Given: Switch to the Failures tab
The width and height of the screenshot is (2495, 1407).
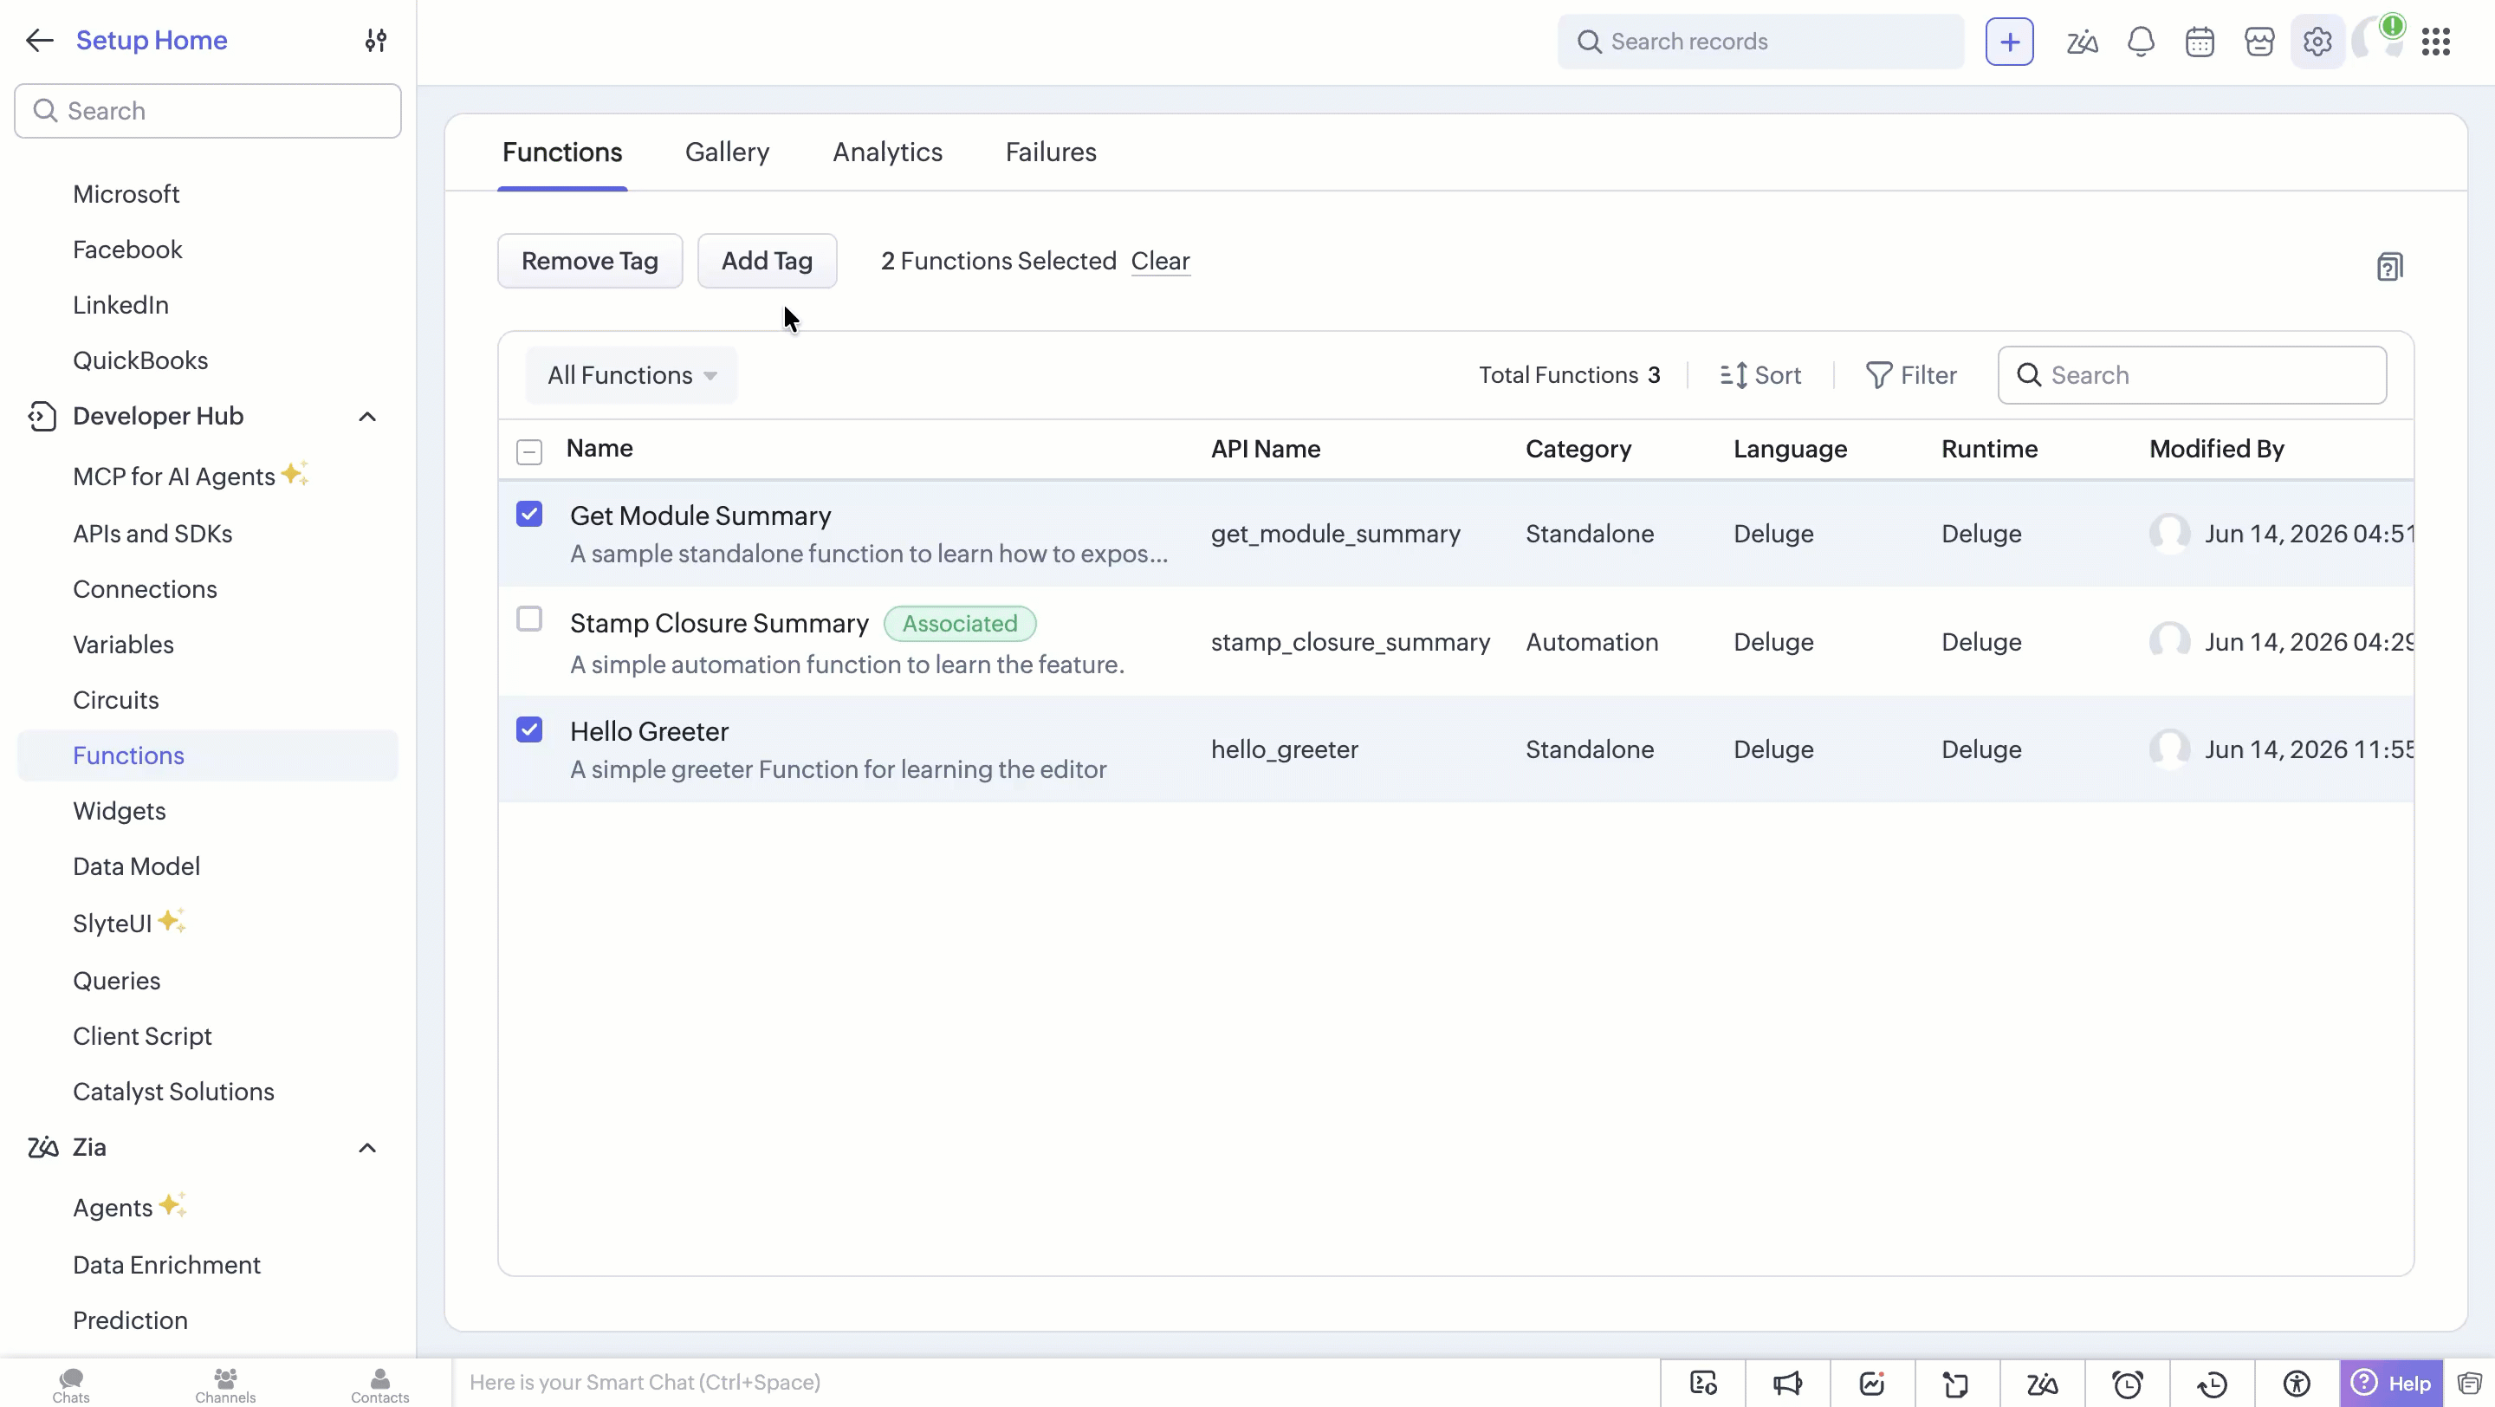Looking at the screenshot, I should tap(1050, 152).
